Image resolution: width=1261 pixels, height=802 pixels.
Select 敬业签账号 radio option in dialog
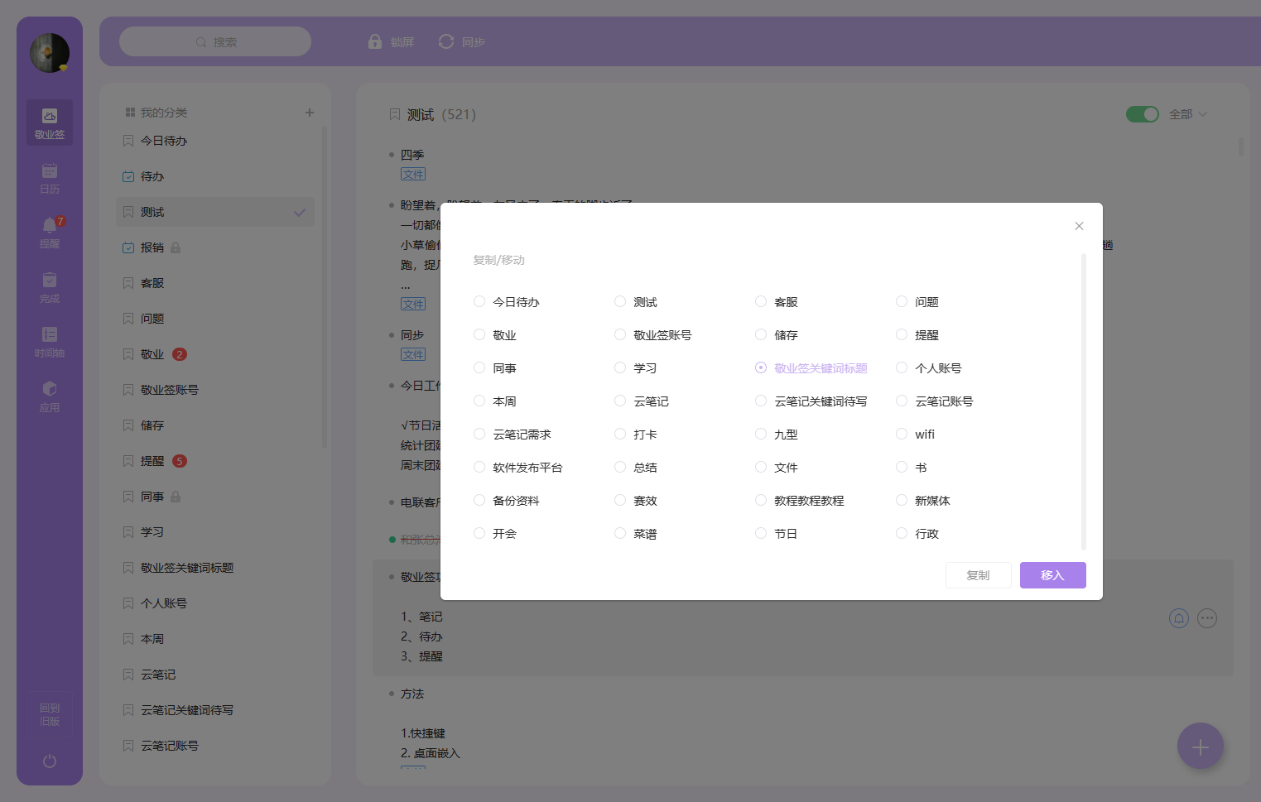point(620,334)
